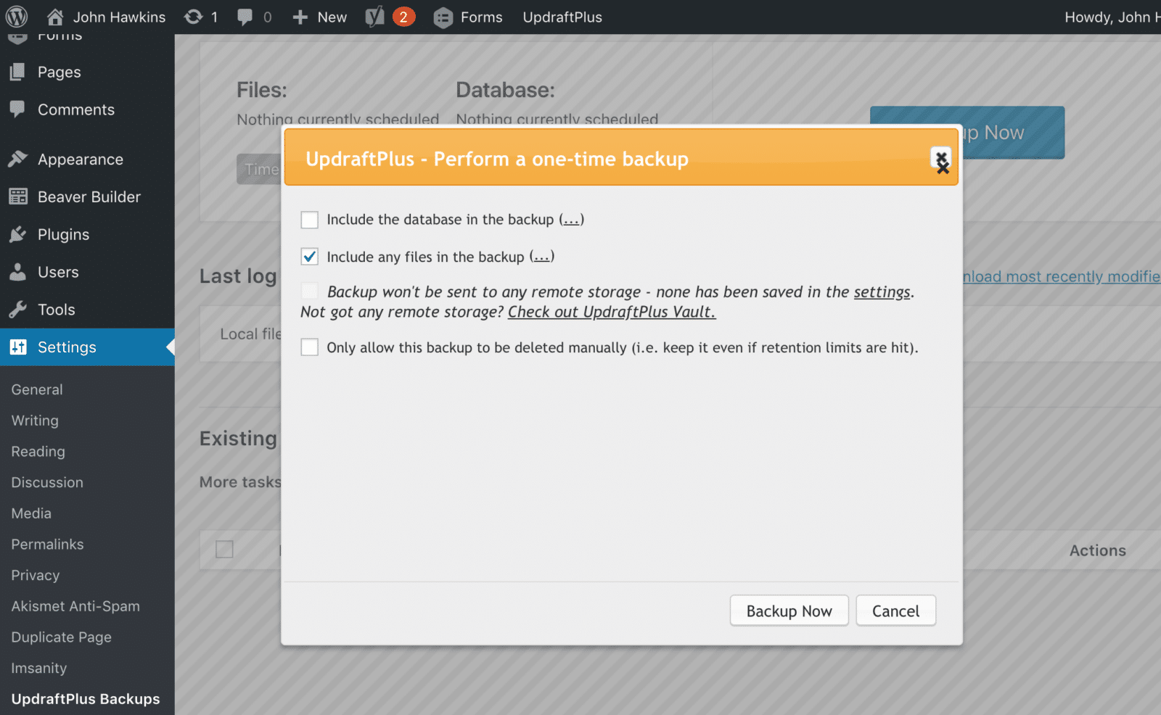Open Beaver Builder in the sidebar
The image size is (1161, 715).
pyautogui.click(x=89, y=197)
